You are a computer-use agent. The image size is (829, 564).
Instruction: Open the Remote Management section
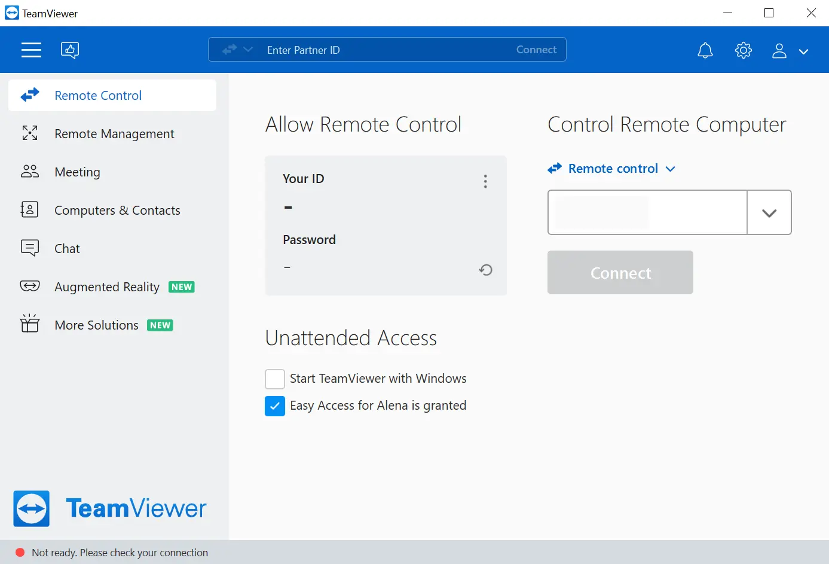[x=112, y=133]
